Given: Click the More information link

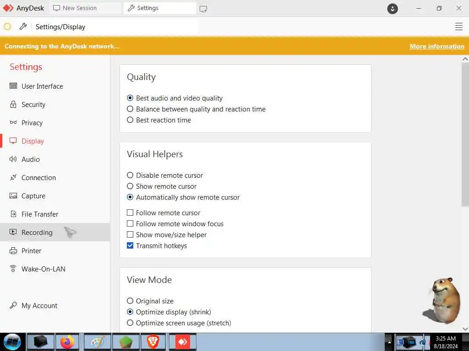Looking at the screenshot, I should pos(436,46).
